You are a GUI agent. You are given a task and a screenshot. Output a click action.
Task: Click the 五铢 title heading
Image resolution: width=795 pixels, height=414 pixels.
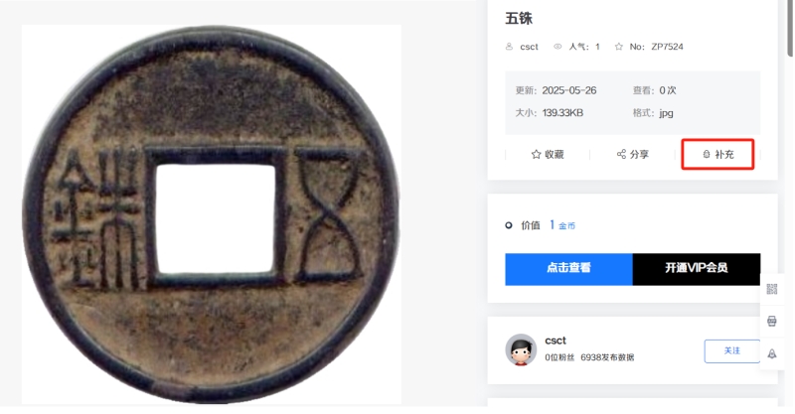[519, 19]
